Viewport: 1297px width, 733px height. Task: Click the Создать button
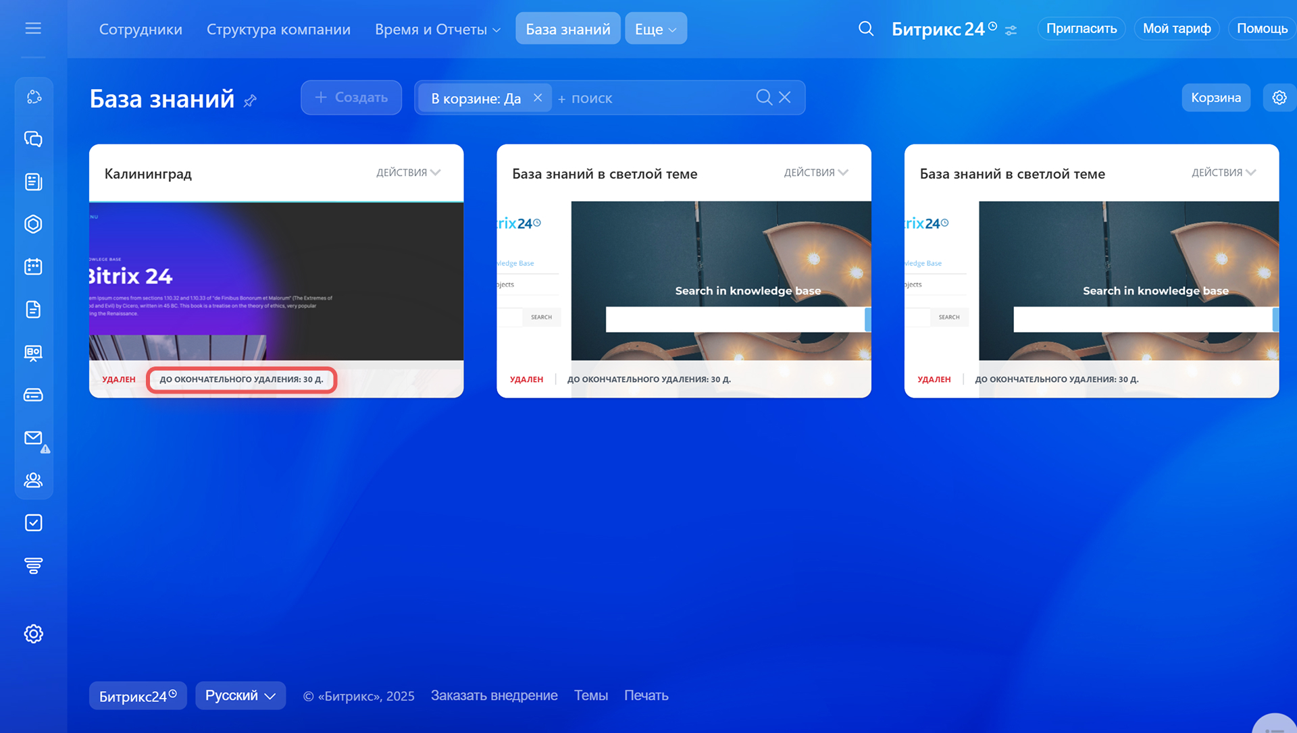351,98
